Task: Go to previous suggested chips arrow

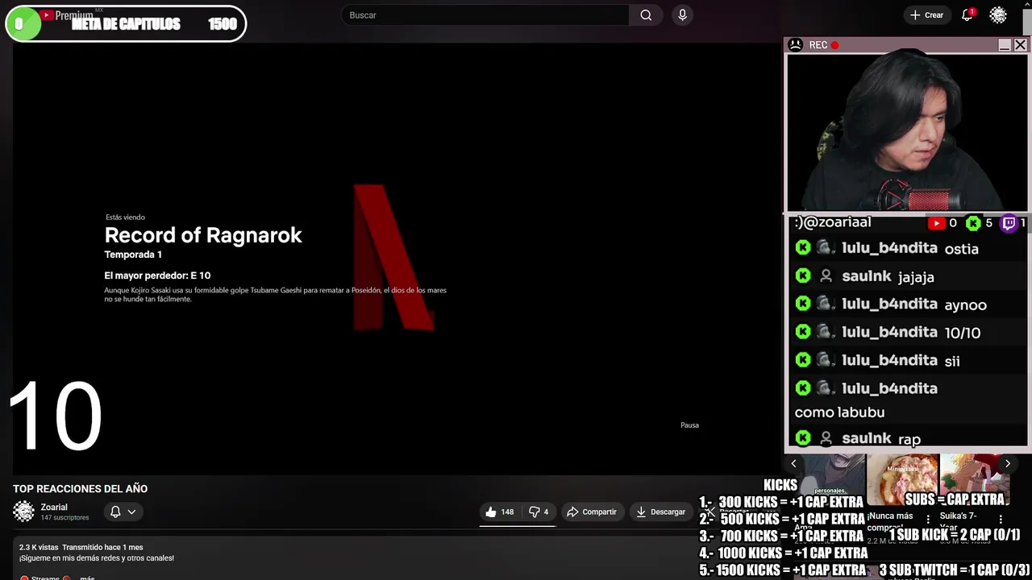Action: (x=793, y=463)
